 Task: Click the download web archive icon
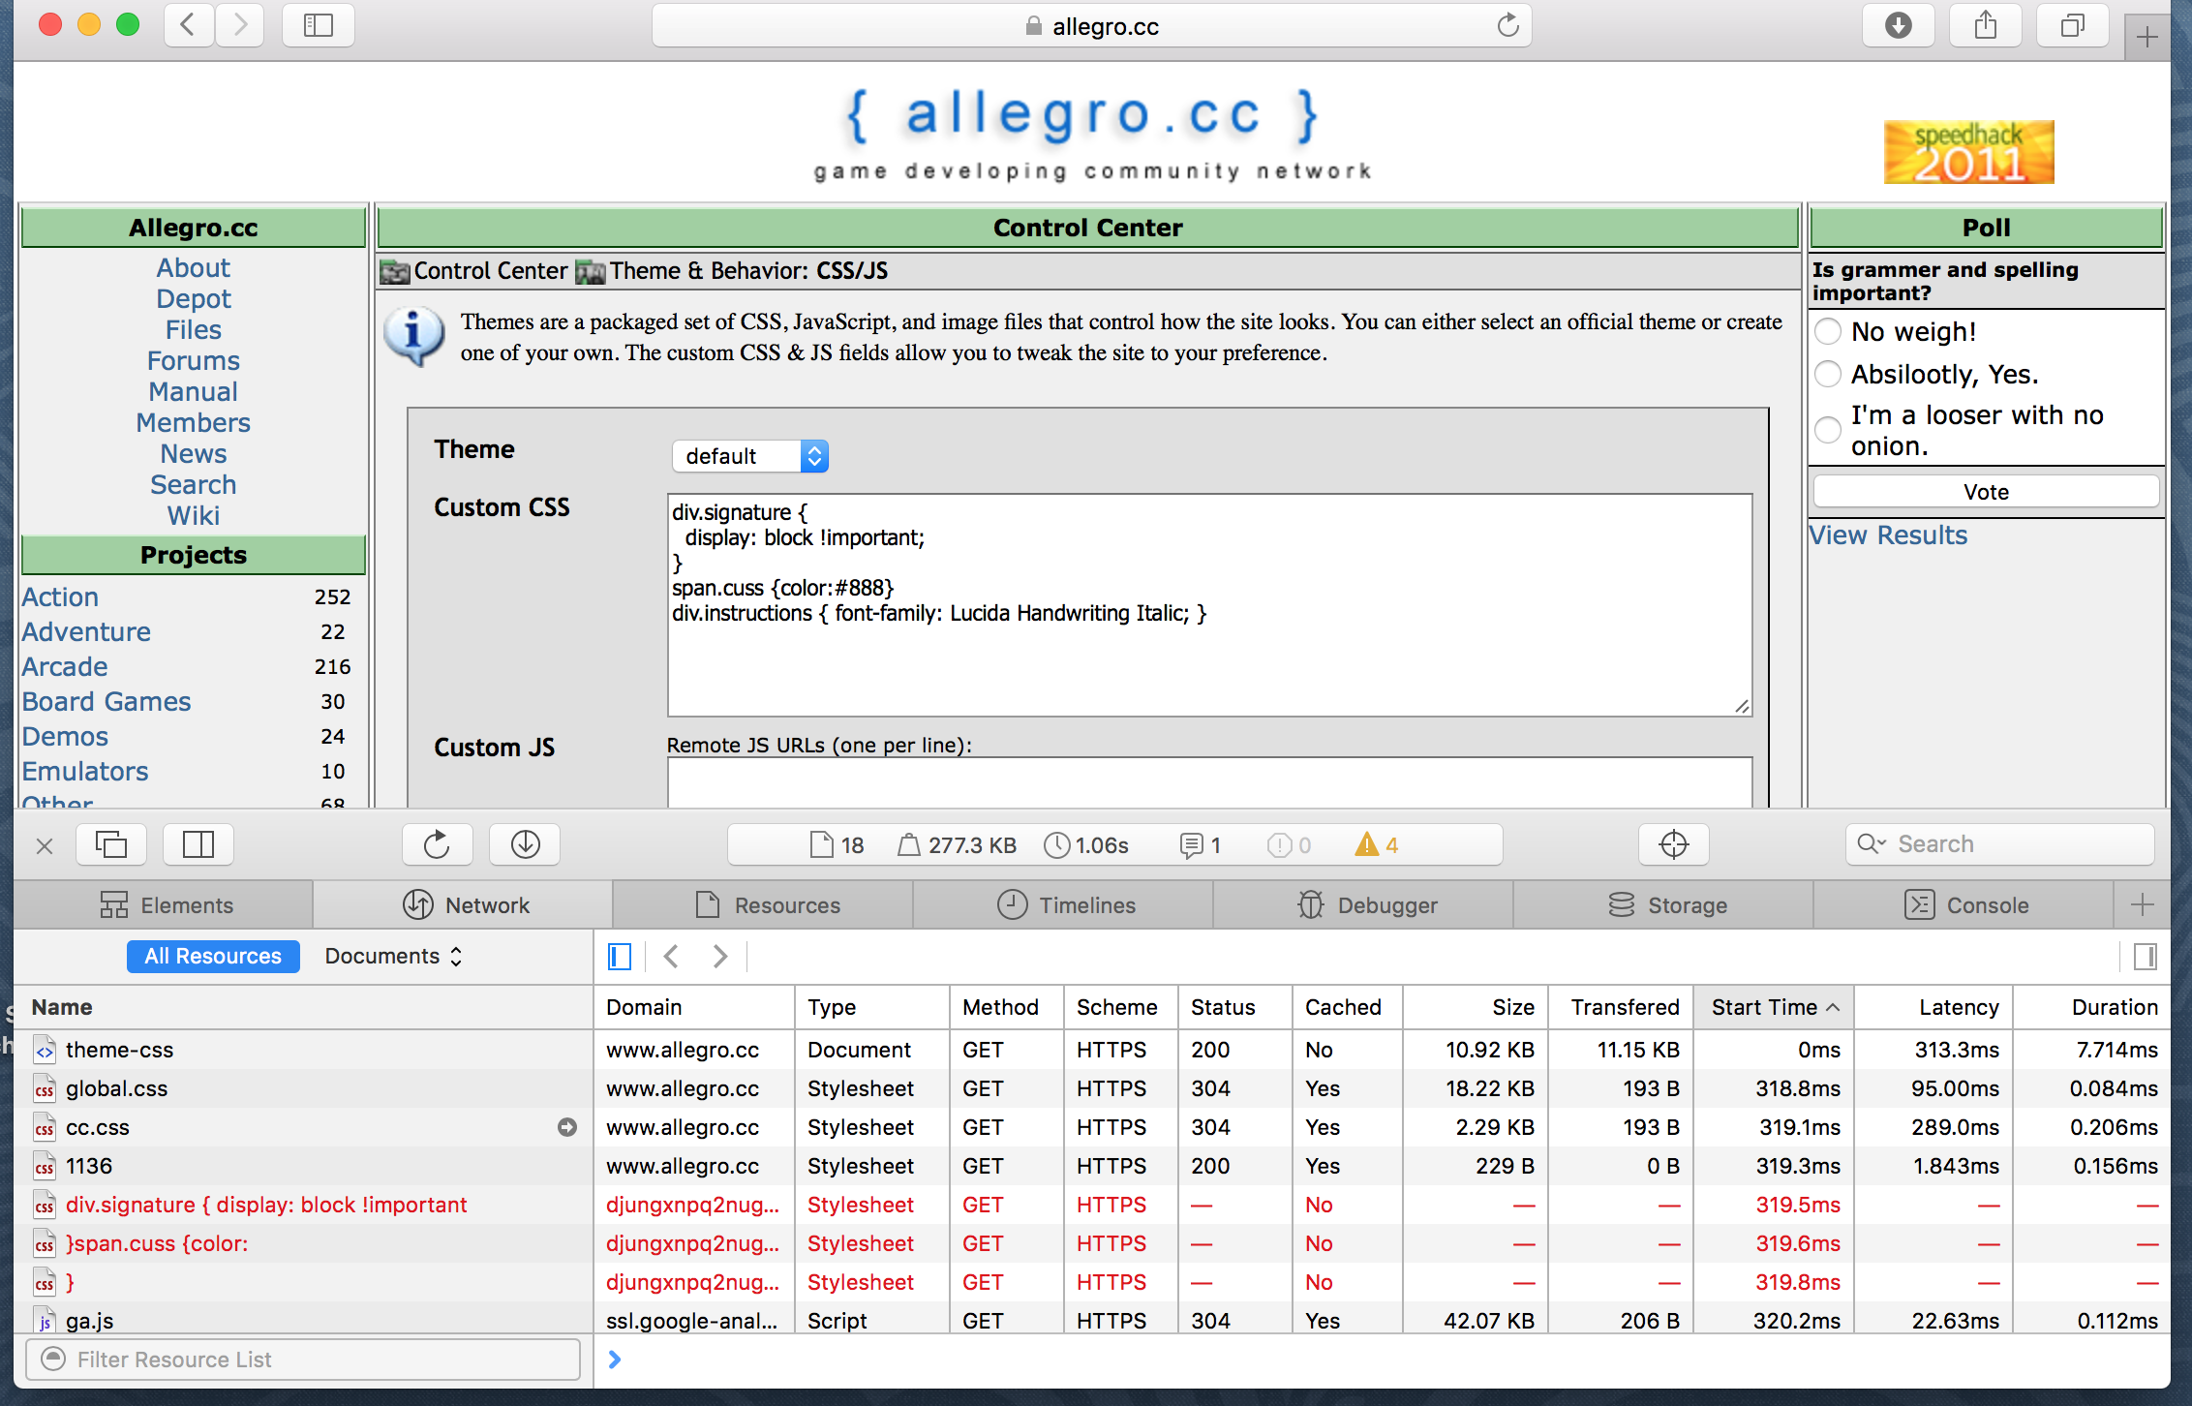pyautogui.click(x=525, y=844)
